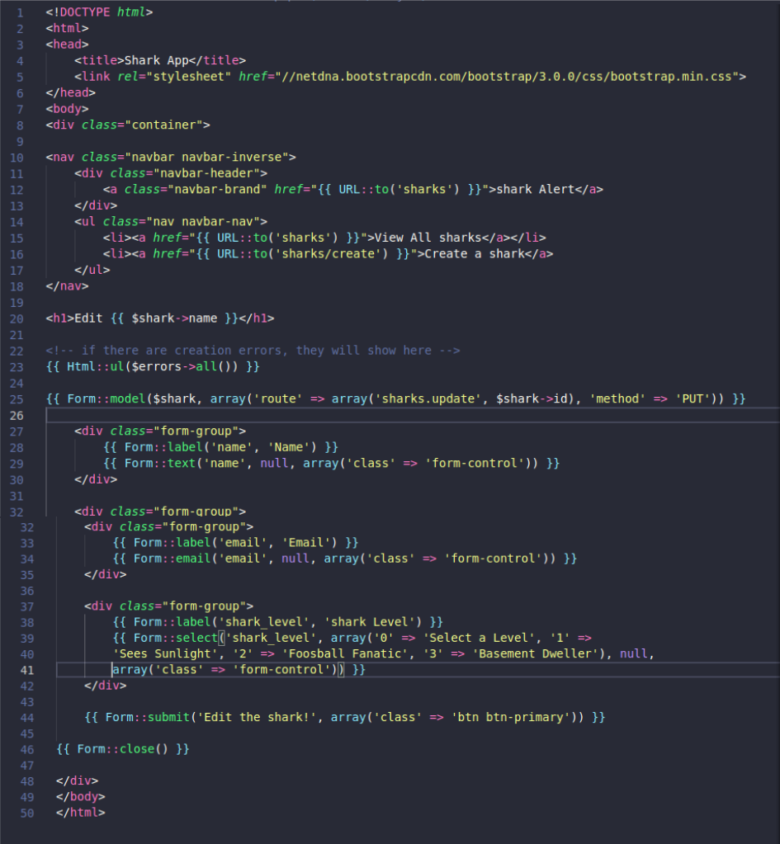Click the Html::ul($errors->all()) call

(x=153, y=367)
